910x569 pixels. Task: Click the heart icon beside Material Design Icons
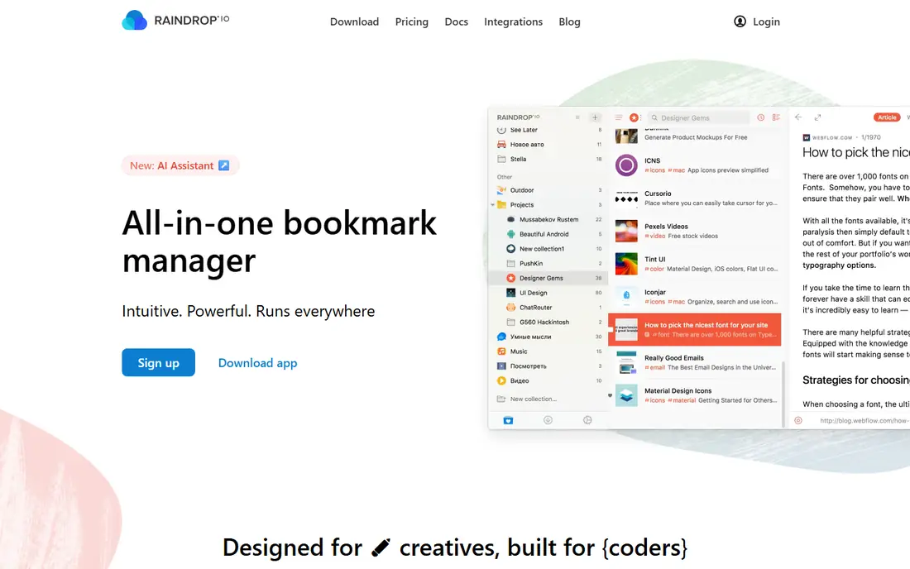610,395
